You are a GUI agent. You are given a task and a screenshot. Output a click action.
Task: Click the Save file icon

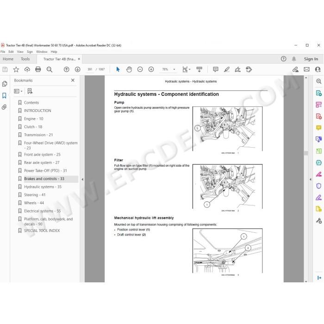point(5,69)
